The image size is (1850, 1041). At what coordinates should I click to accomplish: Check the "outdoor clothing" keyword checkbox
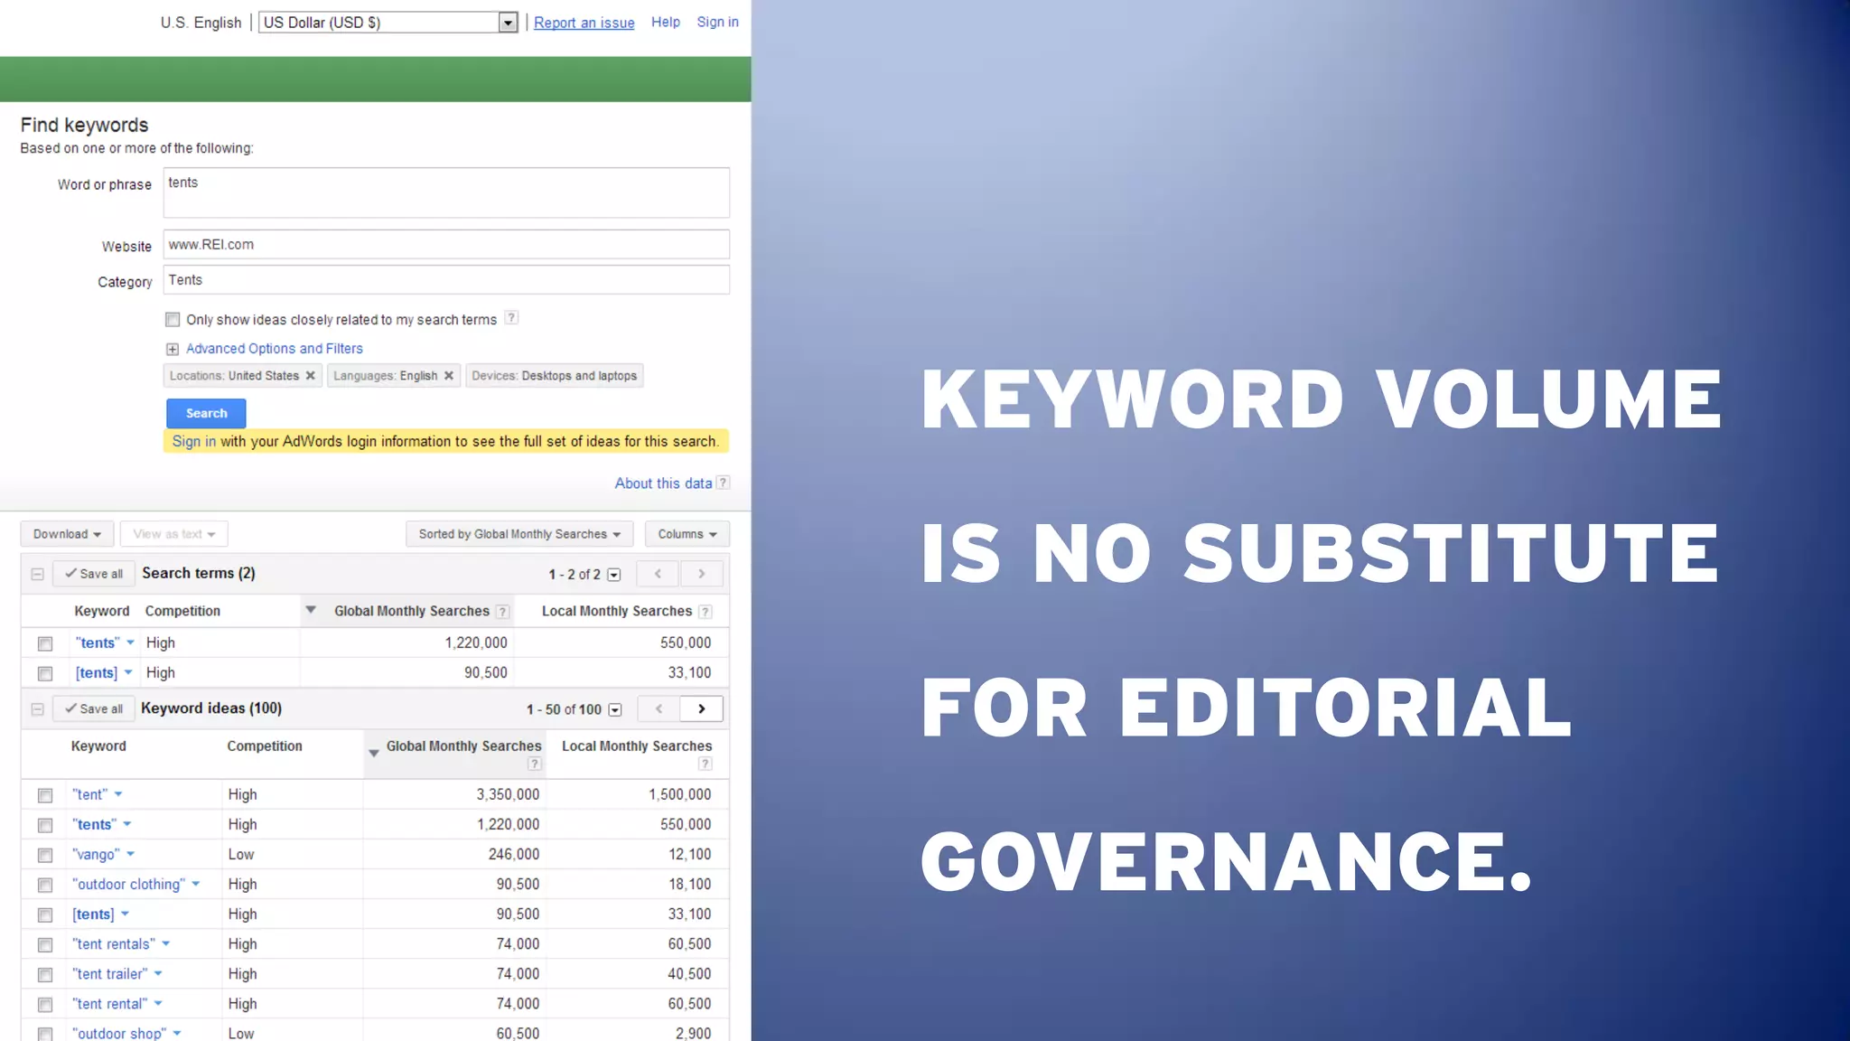tap(45, 885)
